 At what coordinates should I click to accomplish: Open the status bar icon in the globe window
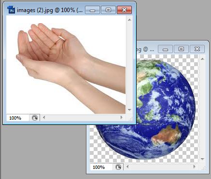point(118,167)
